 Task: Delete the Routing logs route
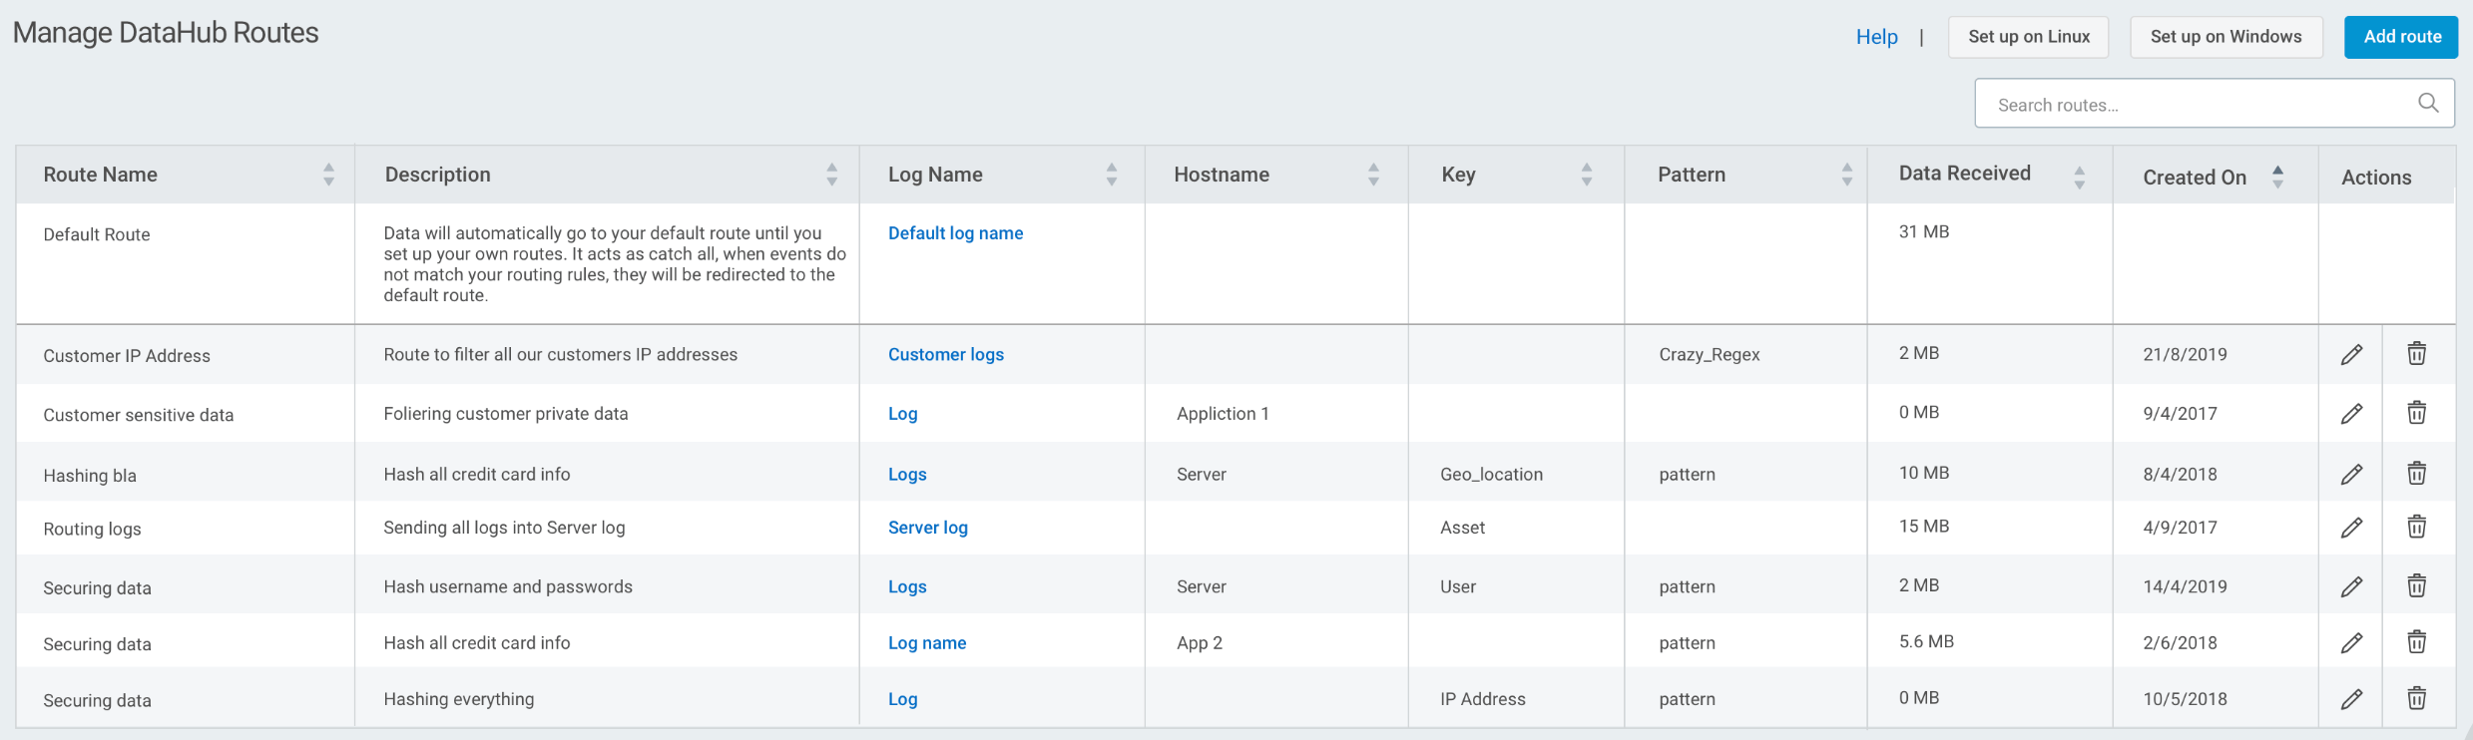(2416, 526)
